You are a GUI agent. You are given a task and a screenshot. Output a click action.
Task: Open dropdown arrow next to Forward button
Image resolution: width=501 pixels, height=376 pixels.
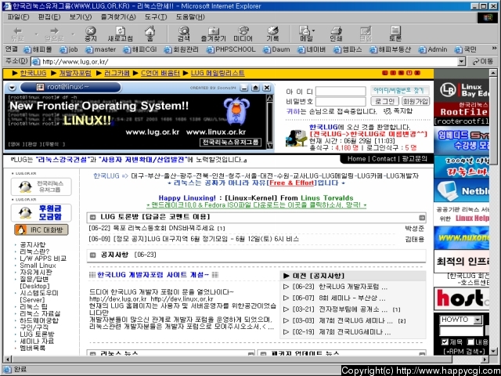(x=73, y=34)
